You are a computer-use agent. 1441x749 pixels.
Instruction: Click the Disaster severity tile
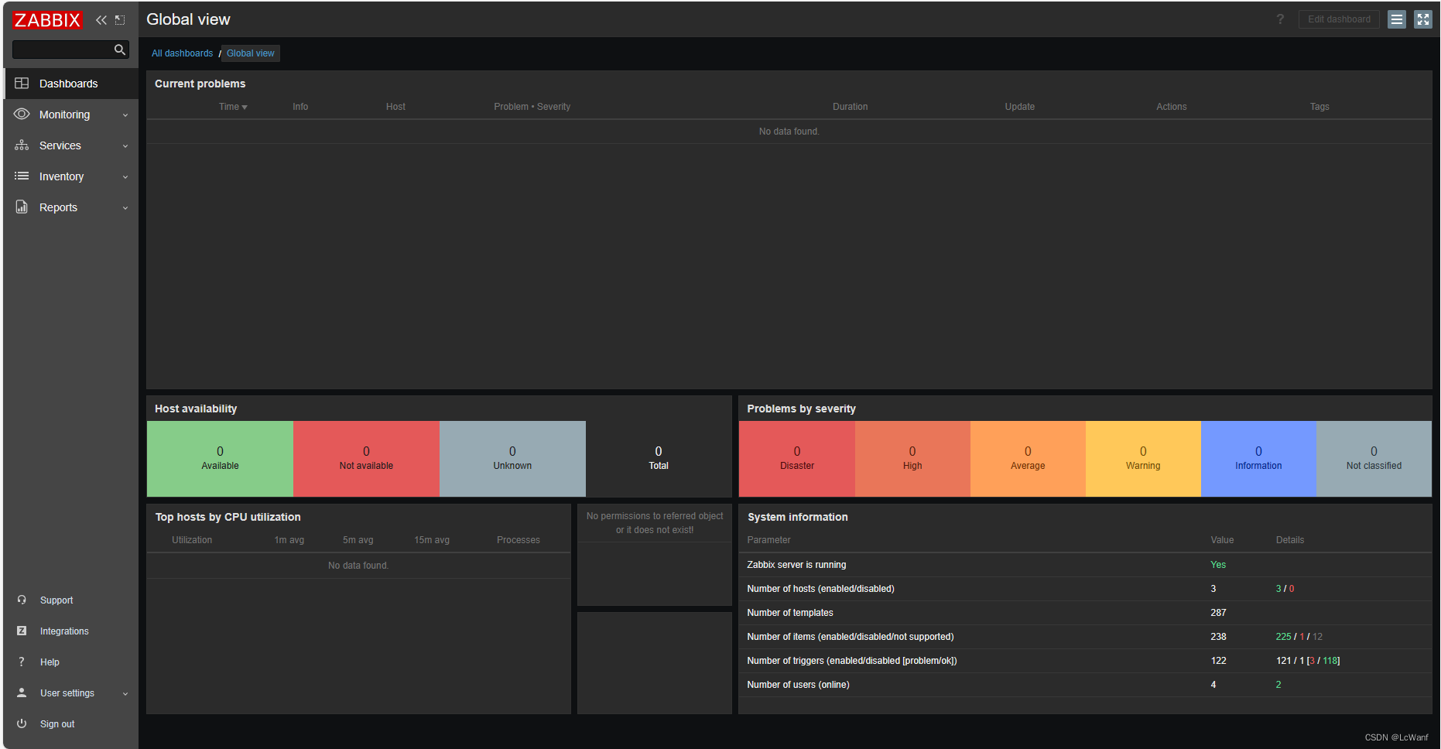[797, 459]
